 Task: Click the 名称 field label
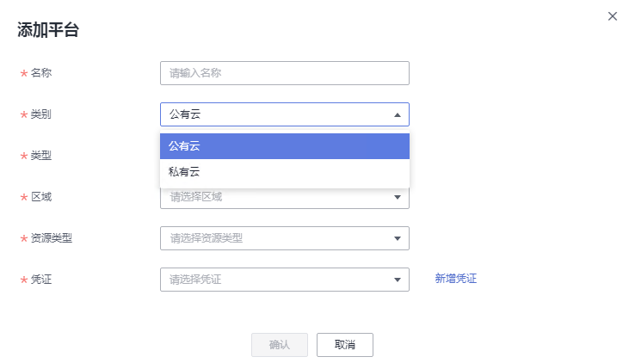41,73
